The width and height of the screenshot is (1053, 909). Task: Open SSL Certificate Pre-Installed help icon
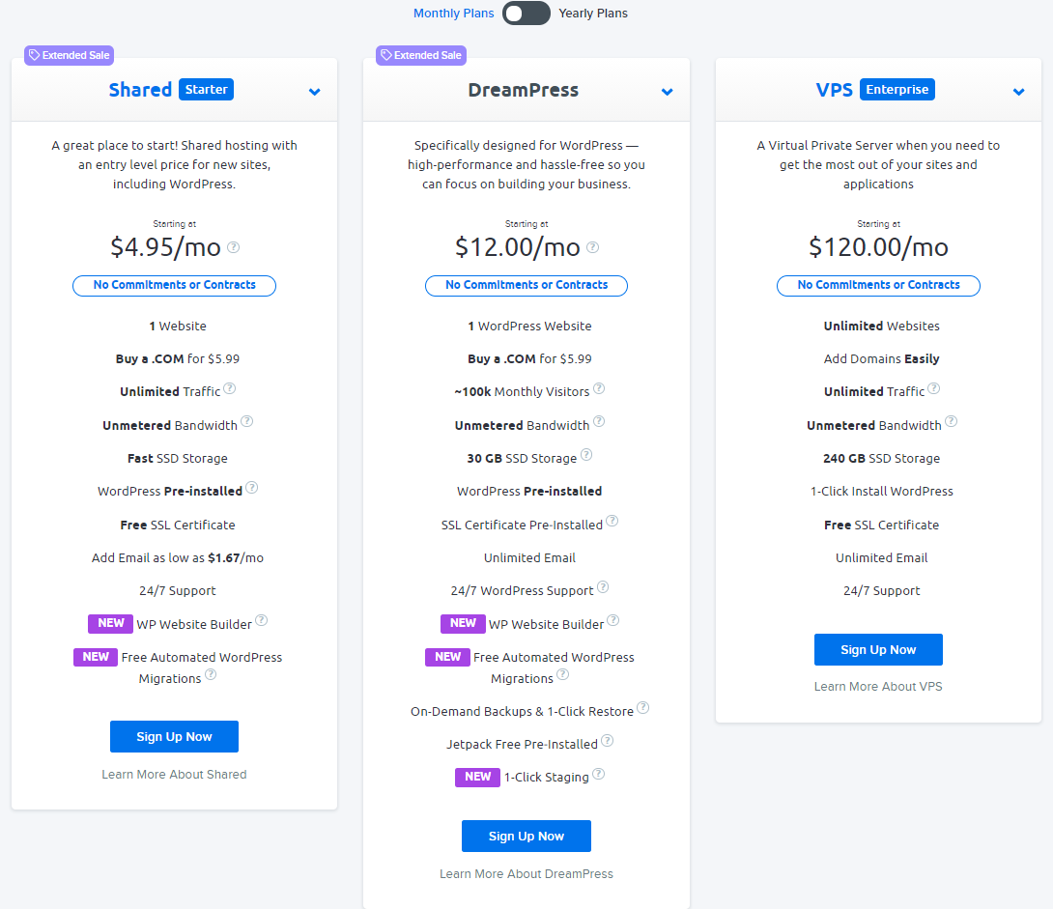[x=612, y=521]
